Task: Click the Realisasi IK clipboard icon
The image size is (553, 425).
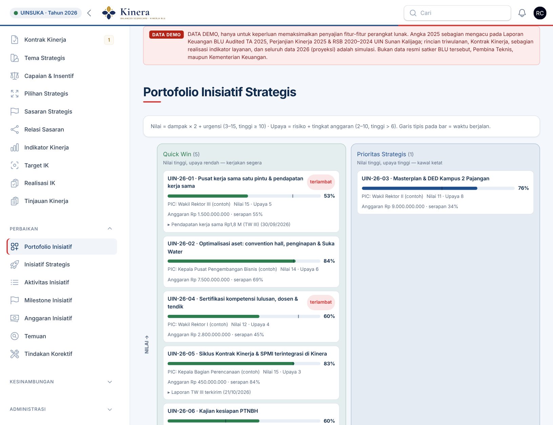Action: click(x=15, y=183)
